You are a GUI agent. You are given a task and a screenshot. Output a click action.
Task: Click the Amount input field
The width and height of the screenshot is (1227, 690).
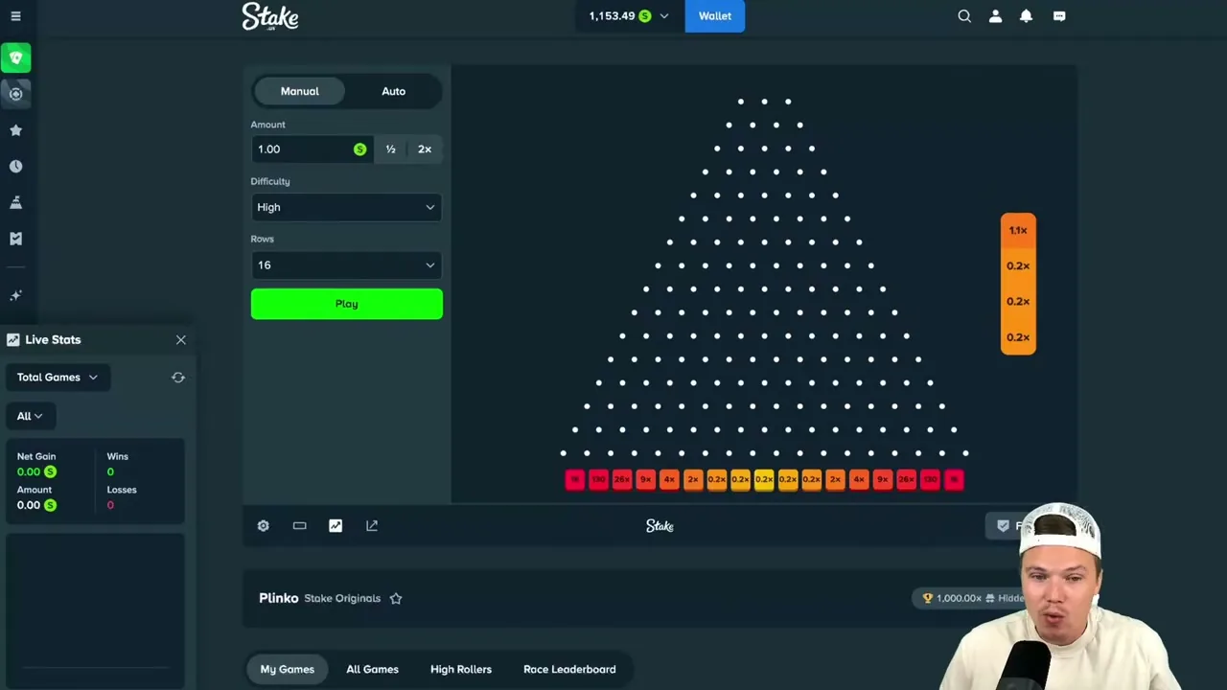point(312,149)
